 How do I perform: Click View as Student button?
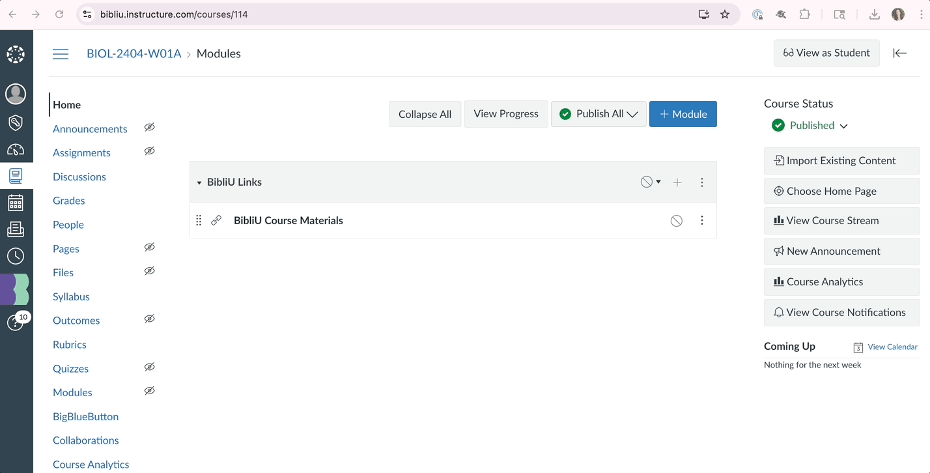(x=826, y=53)
